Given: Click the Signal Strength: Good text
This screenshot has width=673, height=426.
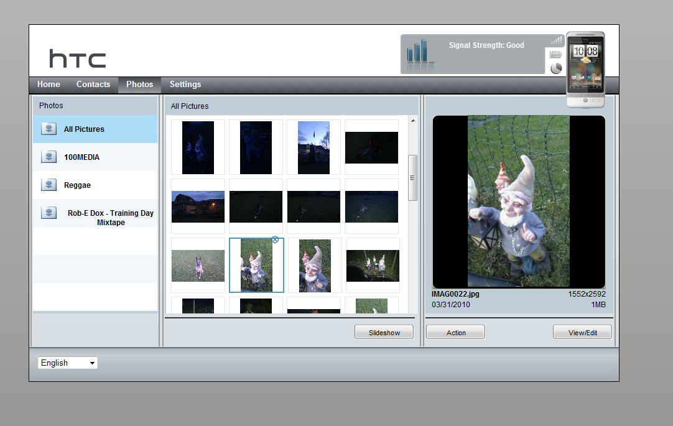Looking at the screenshot, I should 486,45.
